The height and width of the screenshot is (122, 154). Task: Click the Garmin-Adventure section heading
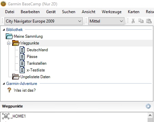pos(22,84)
